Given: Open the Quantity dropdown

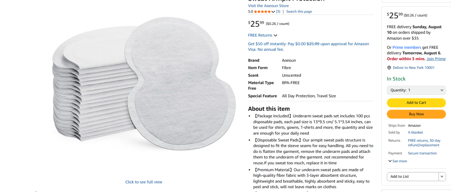Looking at the screenshot, I should tap(416, 90).
